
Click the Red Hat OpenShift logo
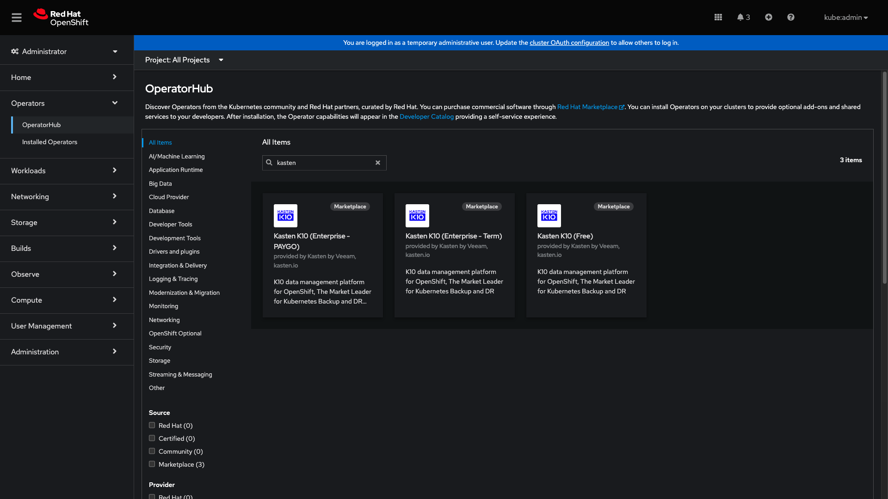[x=60, y=18]
